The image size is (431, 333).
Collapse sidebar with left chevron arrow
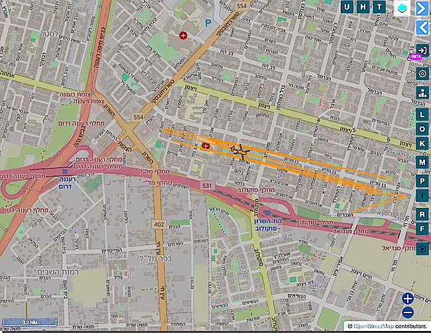422,27
